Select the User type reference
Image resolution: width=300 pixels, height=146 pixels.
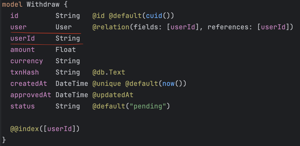(x=64, y=27)
